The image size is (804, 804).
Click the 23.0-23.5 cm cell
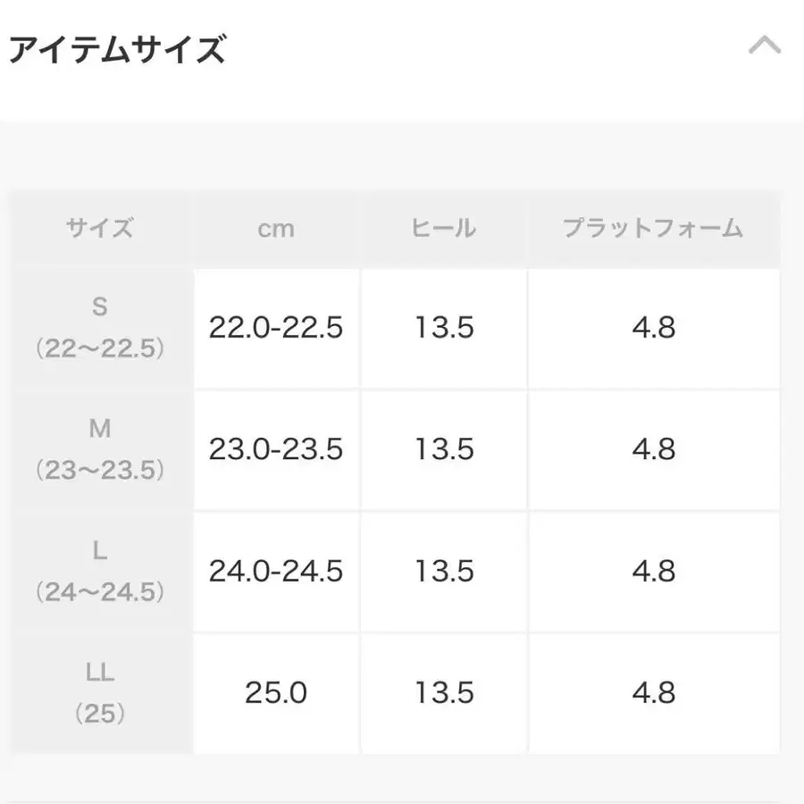tap(276, 449)
